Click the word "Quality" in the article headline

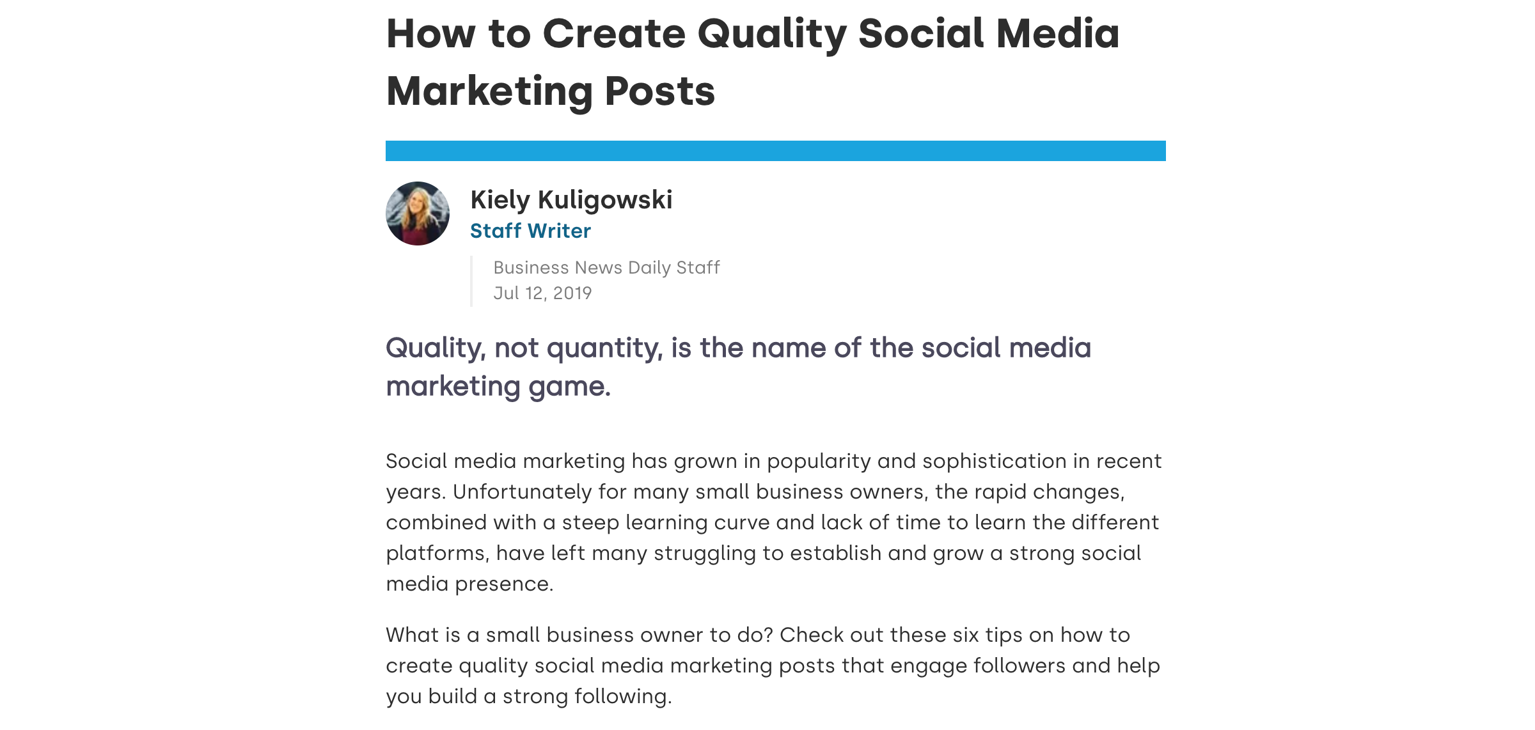click(771, 33)
